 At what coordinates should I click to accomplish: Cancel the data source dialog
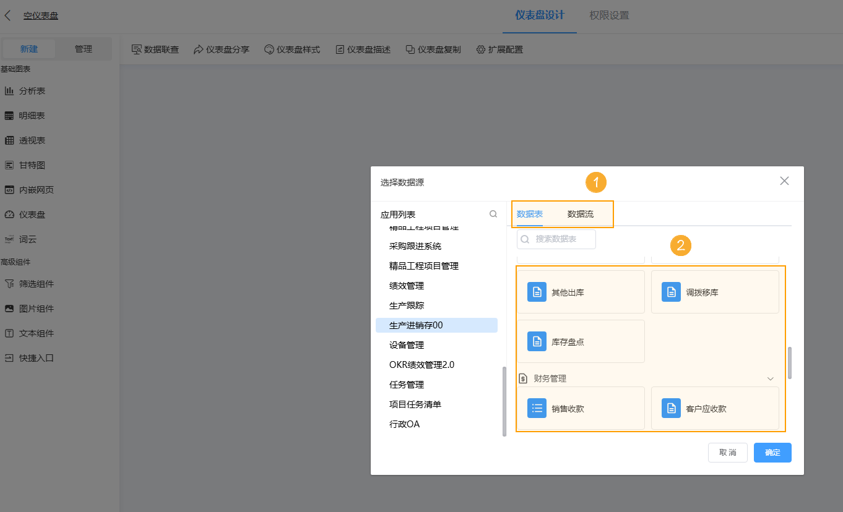pyautogui.click(x=727, y=452)
